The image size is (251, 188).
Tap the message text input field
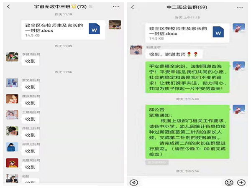pyautogui.click(x=181, y=183)
